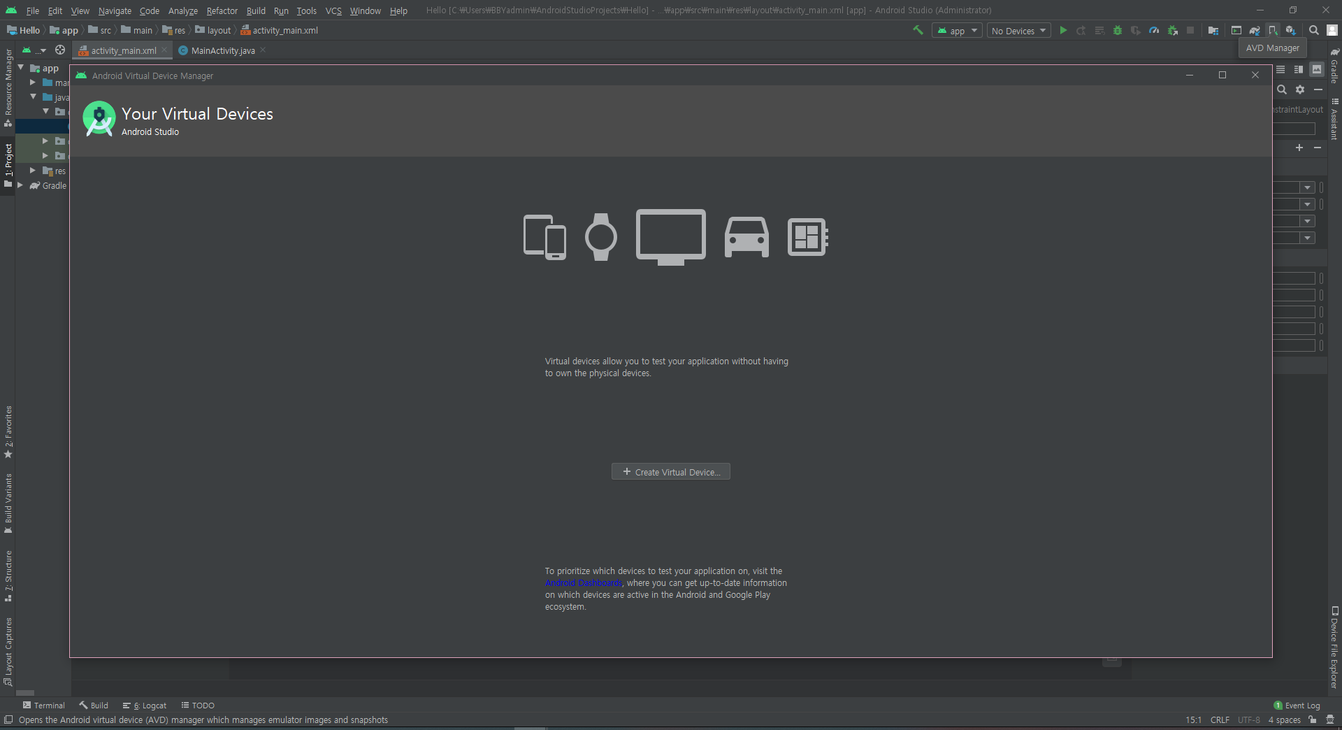Viewport: 1342px width, 730px height.
Task: Switch editor to Code view icon
Action: pos(1280,69)
